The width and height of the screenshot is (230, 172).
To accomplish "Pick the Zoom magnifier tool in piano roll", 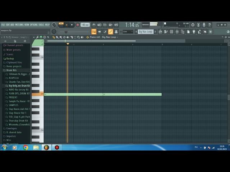I will [78, 37].
